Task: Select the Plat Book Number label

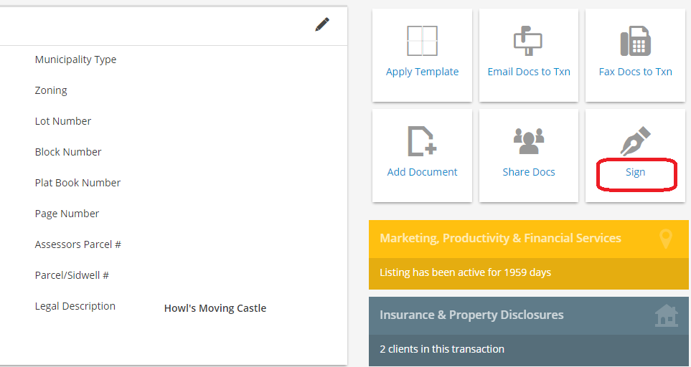Action: pyautogui.click(x=77, y=183)
